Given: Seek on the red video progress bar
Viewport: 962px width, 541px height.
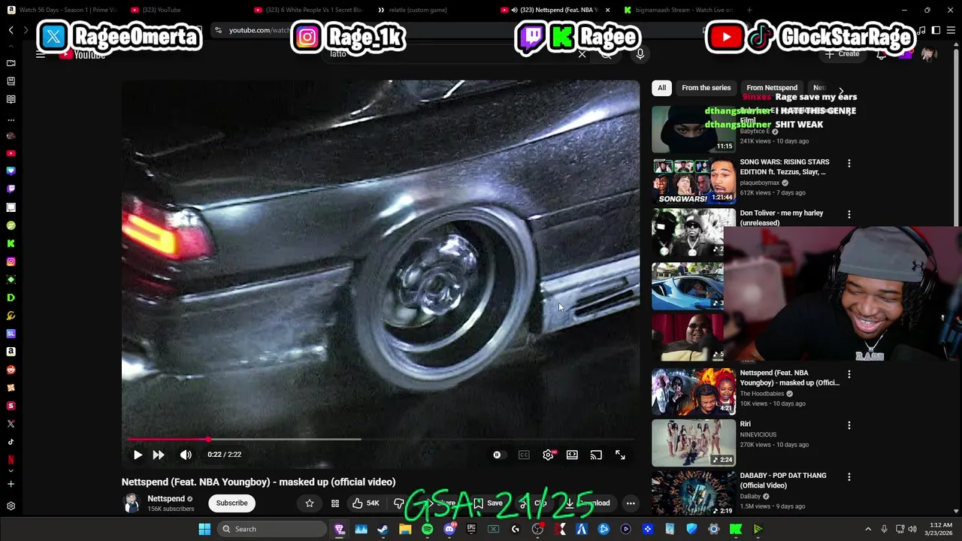Looking at the screenshot, I should (380, 439).
